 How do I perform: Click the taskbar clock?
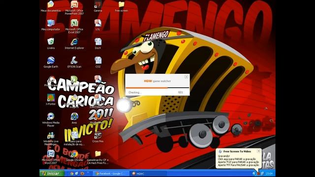[x=269, y=174]
